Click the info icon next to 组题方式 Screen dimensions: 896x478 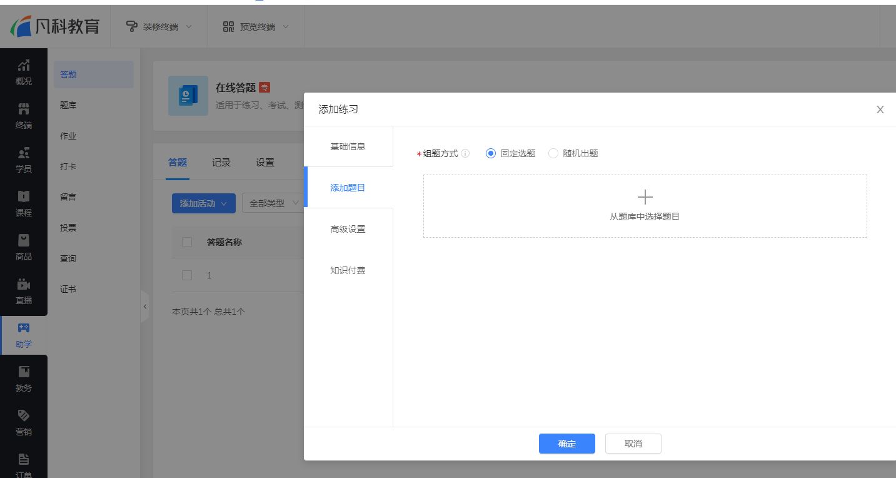click(465, 153)
